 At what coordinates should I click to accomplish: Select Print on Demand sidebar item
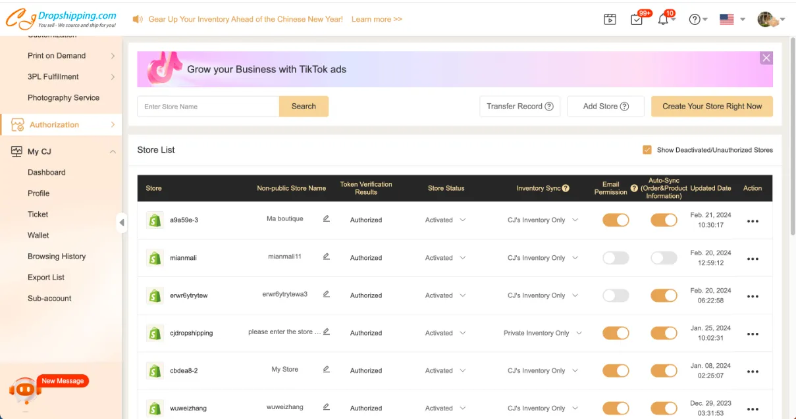(x=57, y=56)
